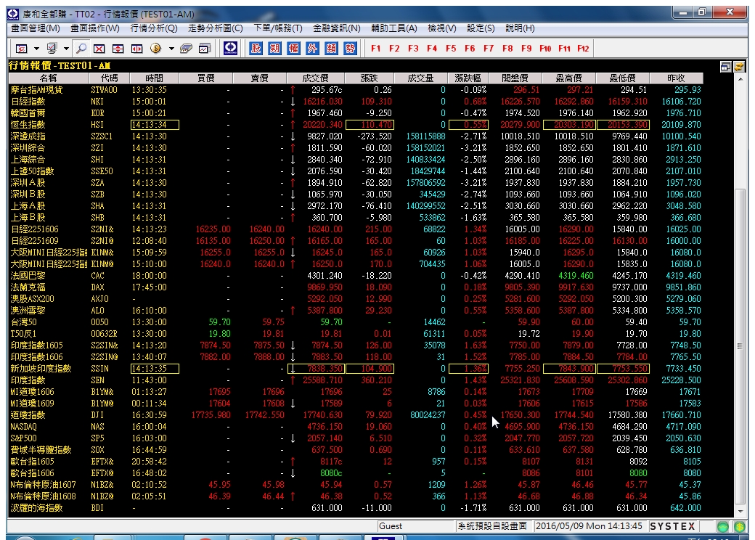Click the F1 shortcut button
755x540 pixels.
coord(376,49)
